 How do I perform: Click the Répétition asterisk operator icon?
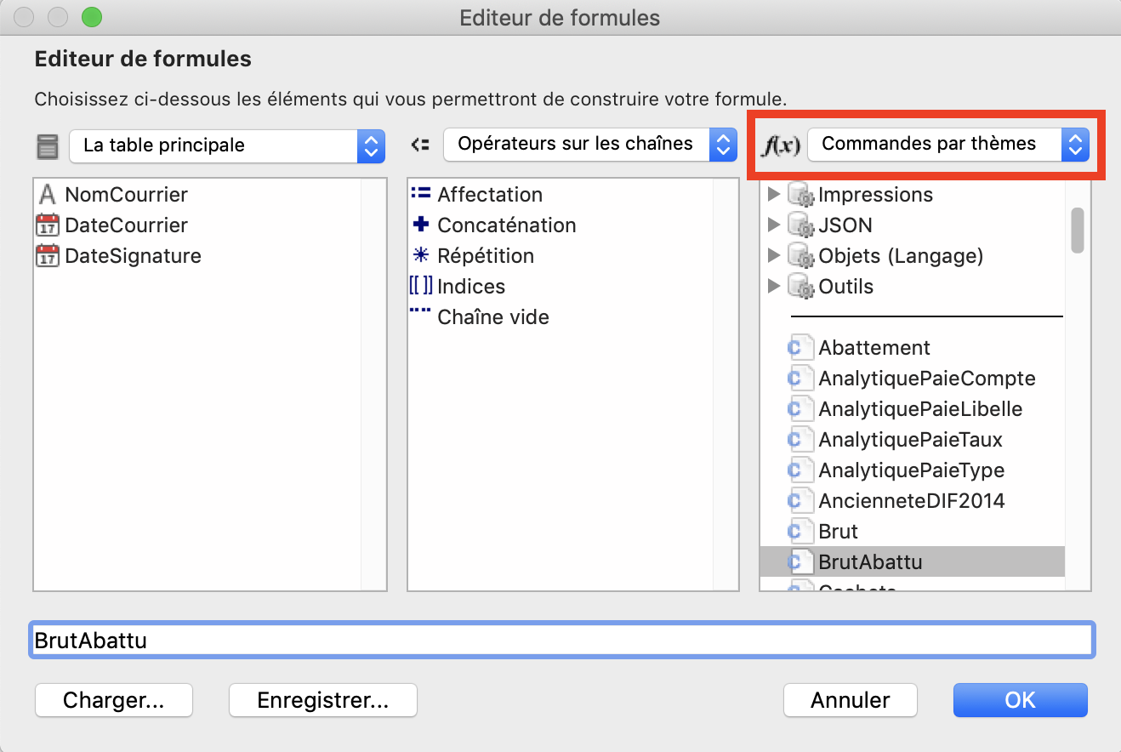coord(420,255)
